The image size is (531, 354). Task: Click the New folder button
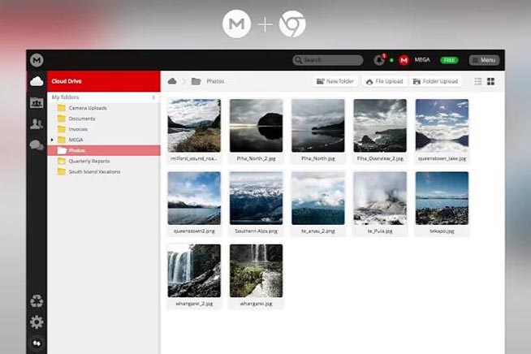point(335,81)
